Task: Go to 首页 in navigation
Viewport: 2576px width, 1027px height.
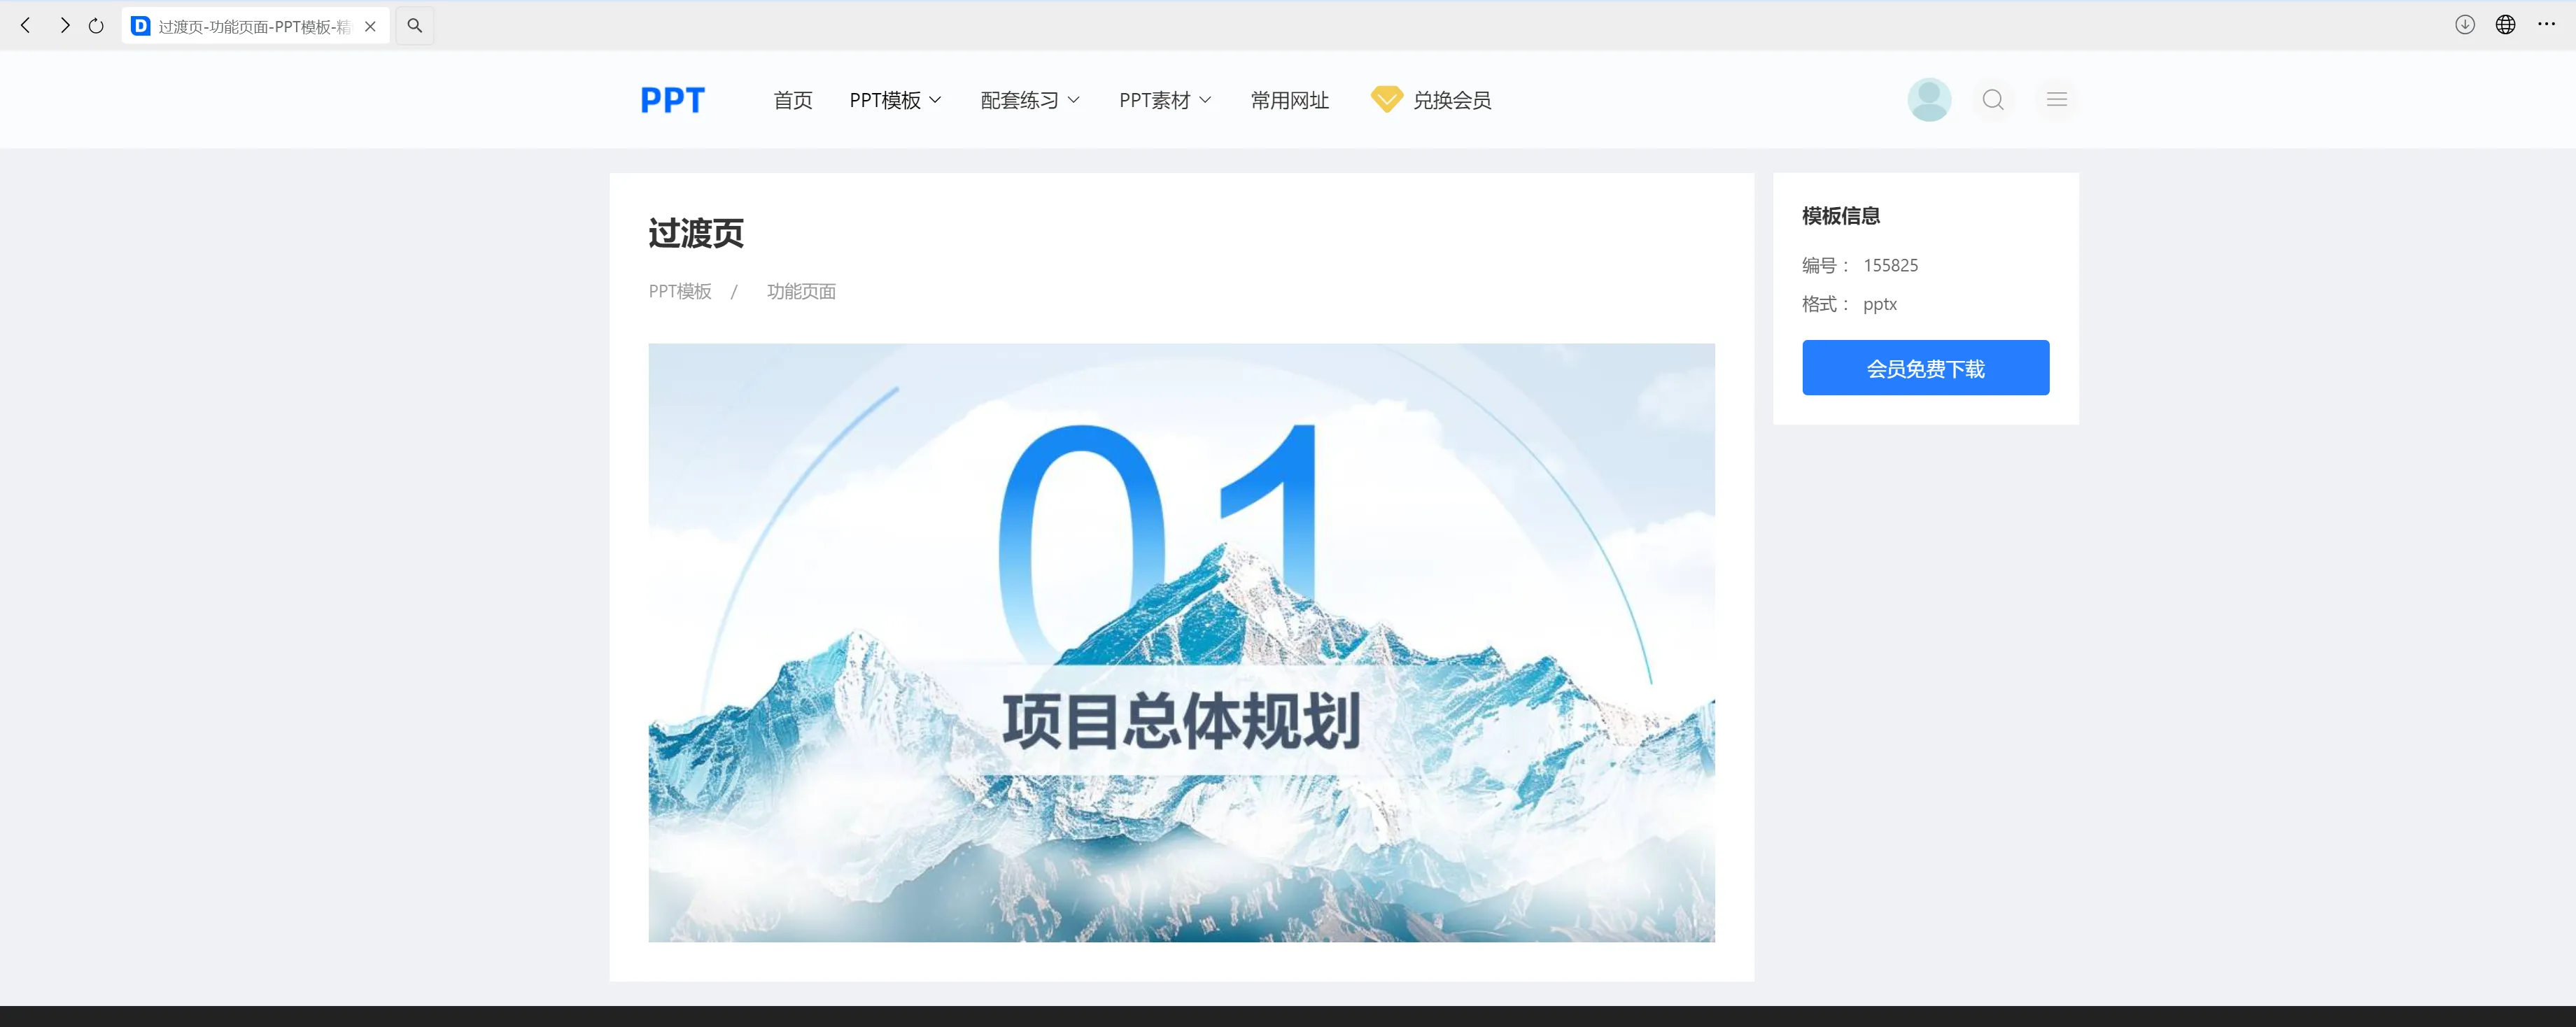Action: pyautogui.click(x=793, y=100)
